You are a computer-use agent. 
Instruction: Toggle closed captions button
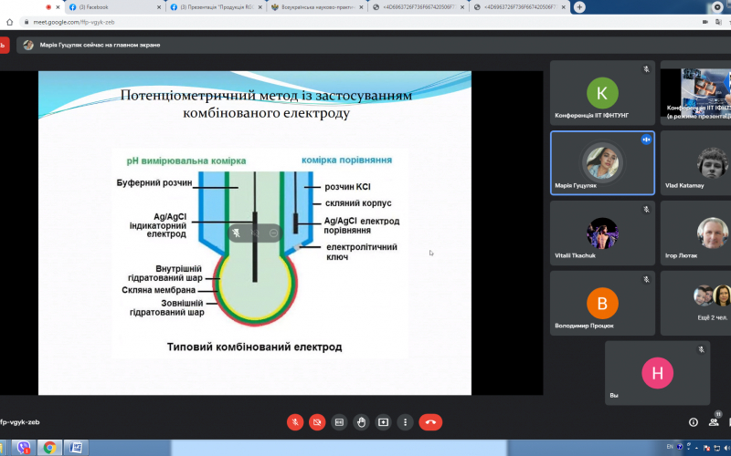click(339, 422)
